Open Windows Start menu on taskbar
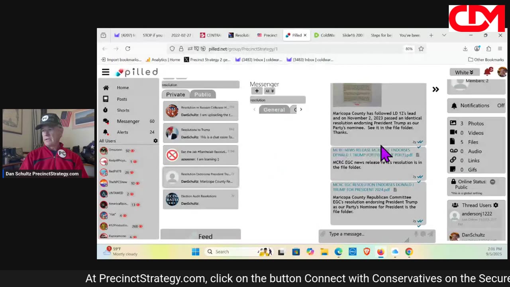Image resolution: width=510 pixels, height=287 pixels. point(195,252)
